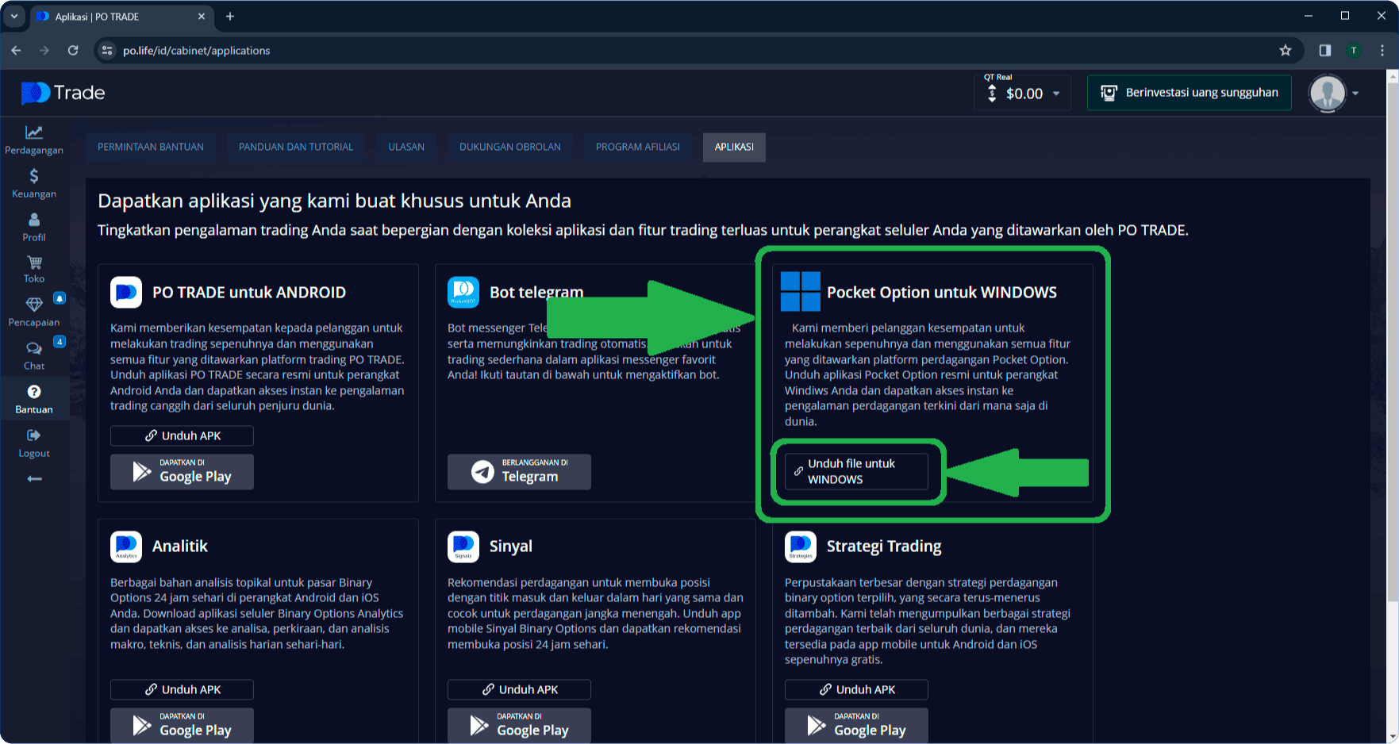Open Chrome three-dot menu

click(1382, 50)
